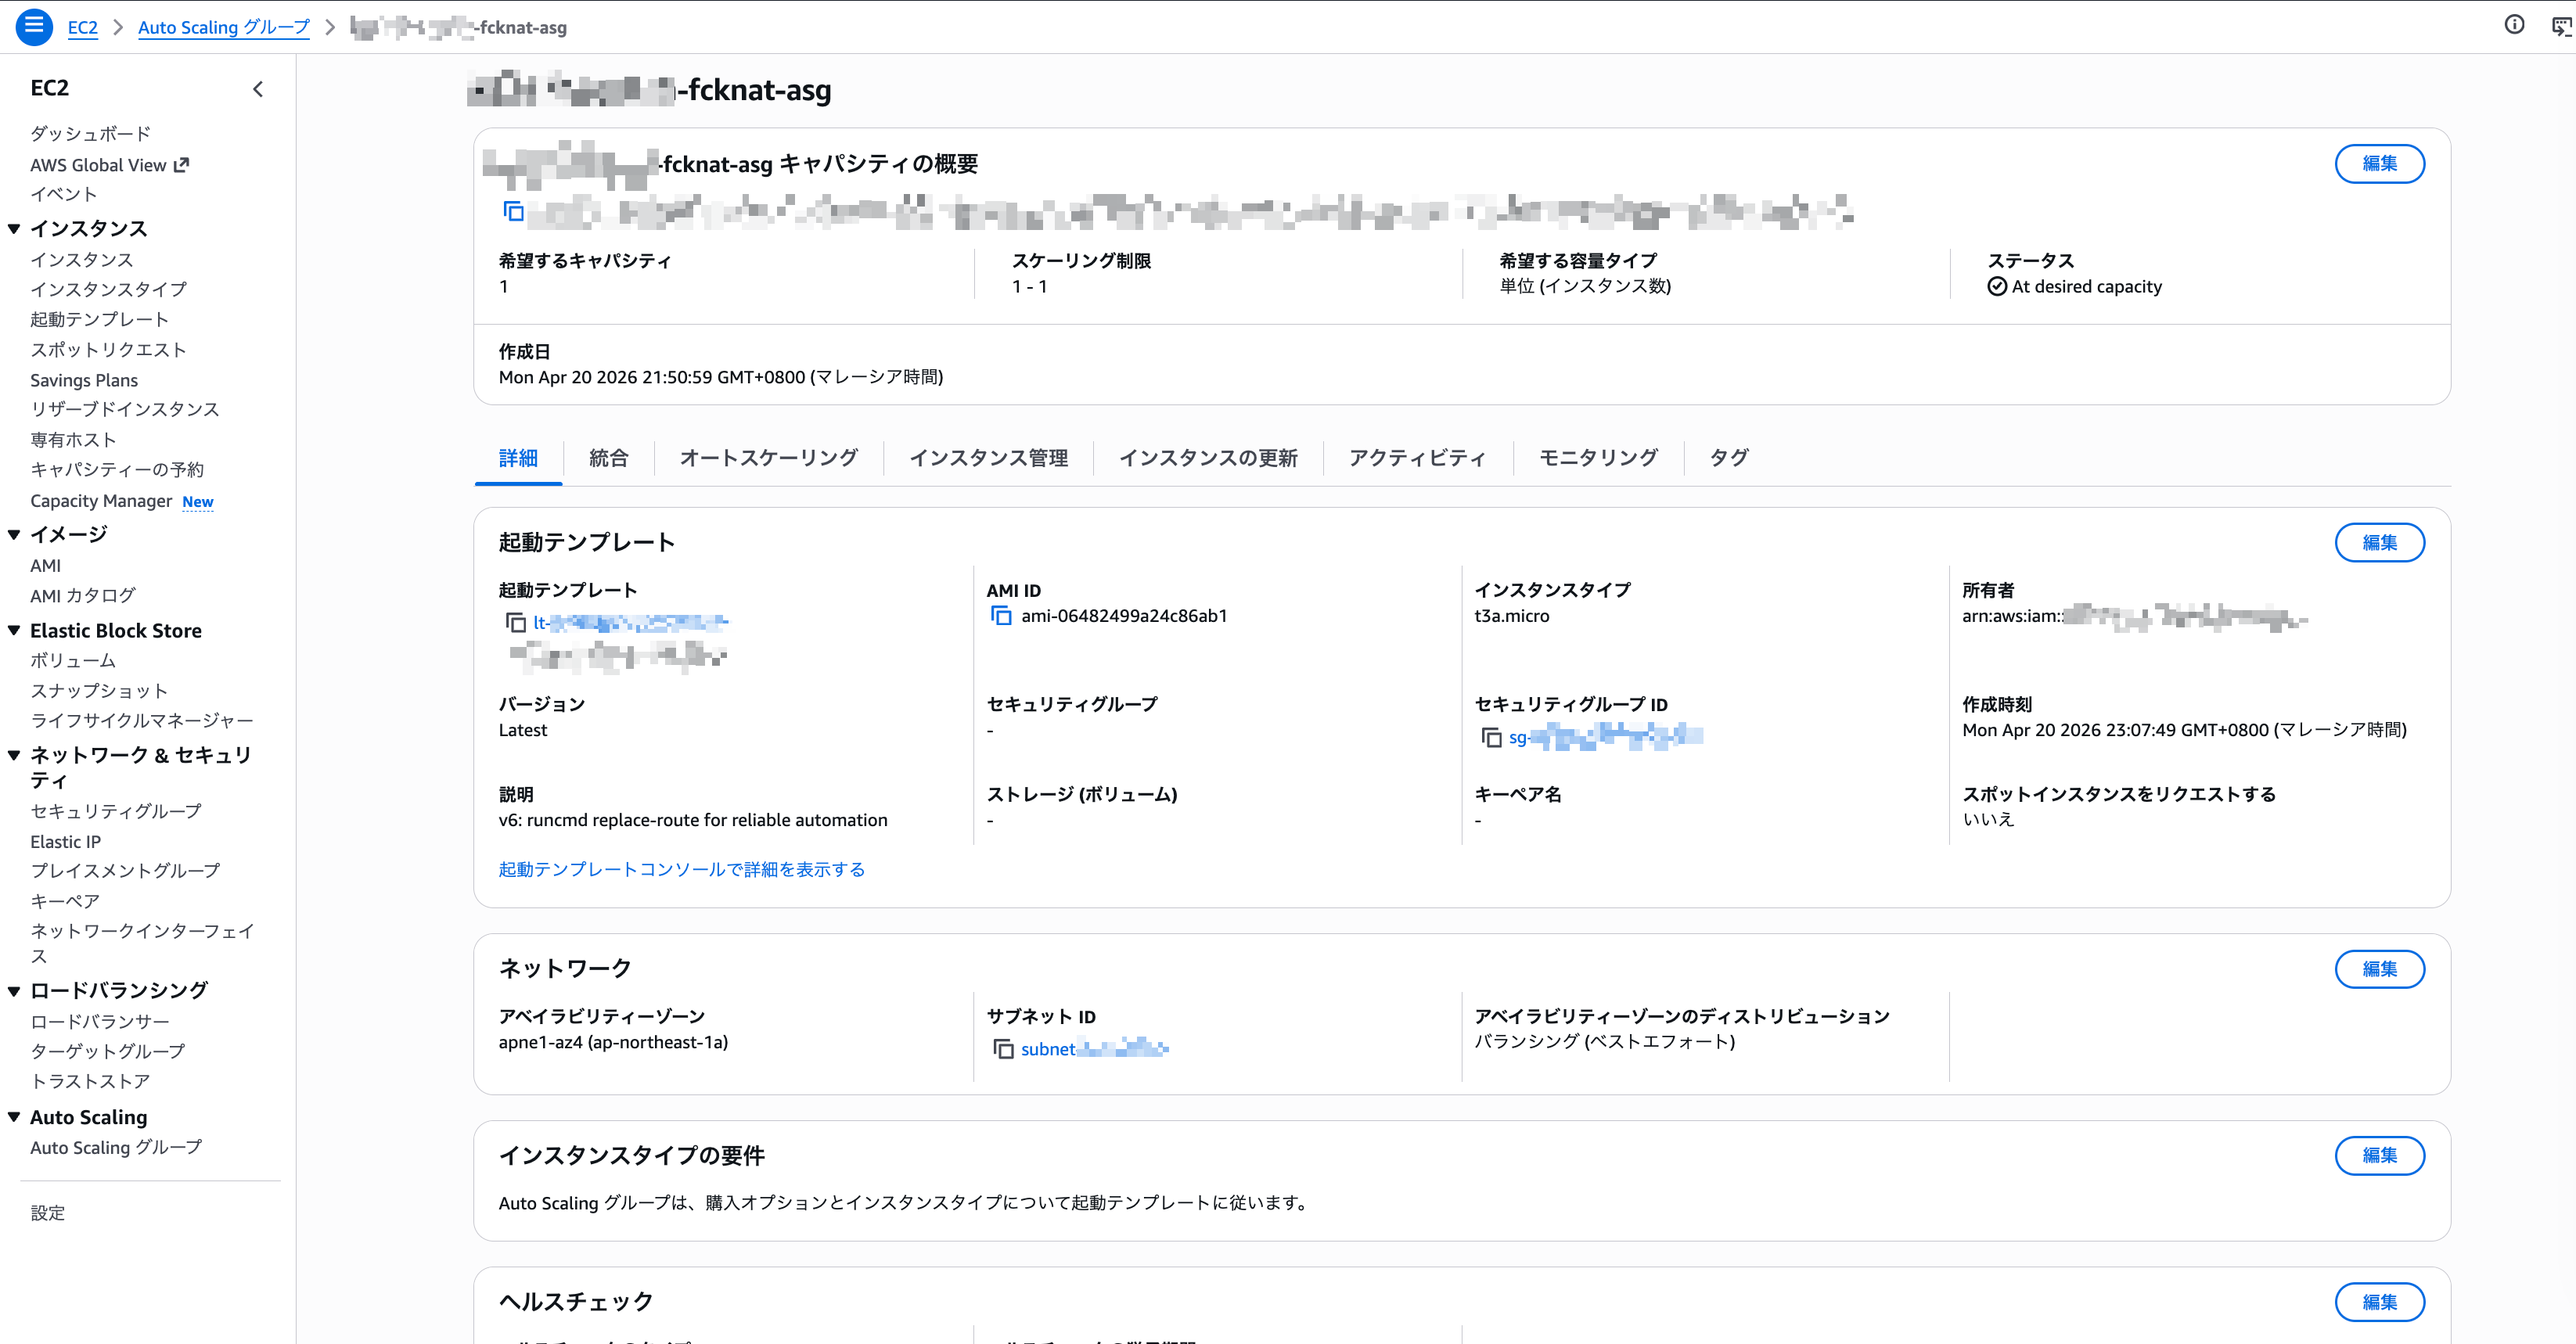This screenshot has width=2576, height=1344.
Task: Open 設定 in the sidebar
Action: [x=48, y=1213]
